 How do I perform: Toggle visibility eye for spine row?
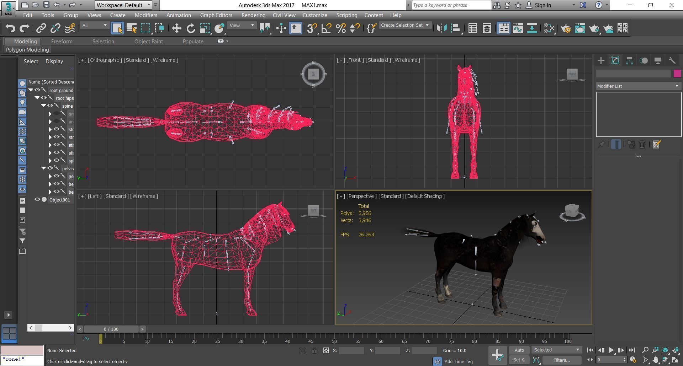[50, 106]
